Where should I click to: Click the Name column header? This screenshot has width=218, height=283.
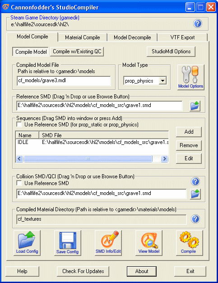point(28,135)
